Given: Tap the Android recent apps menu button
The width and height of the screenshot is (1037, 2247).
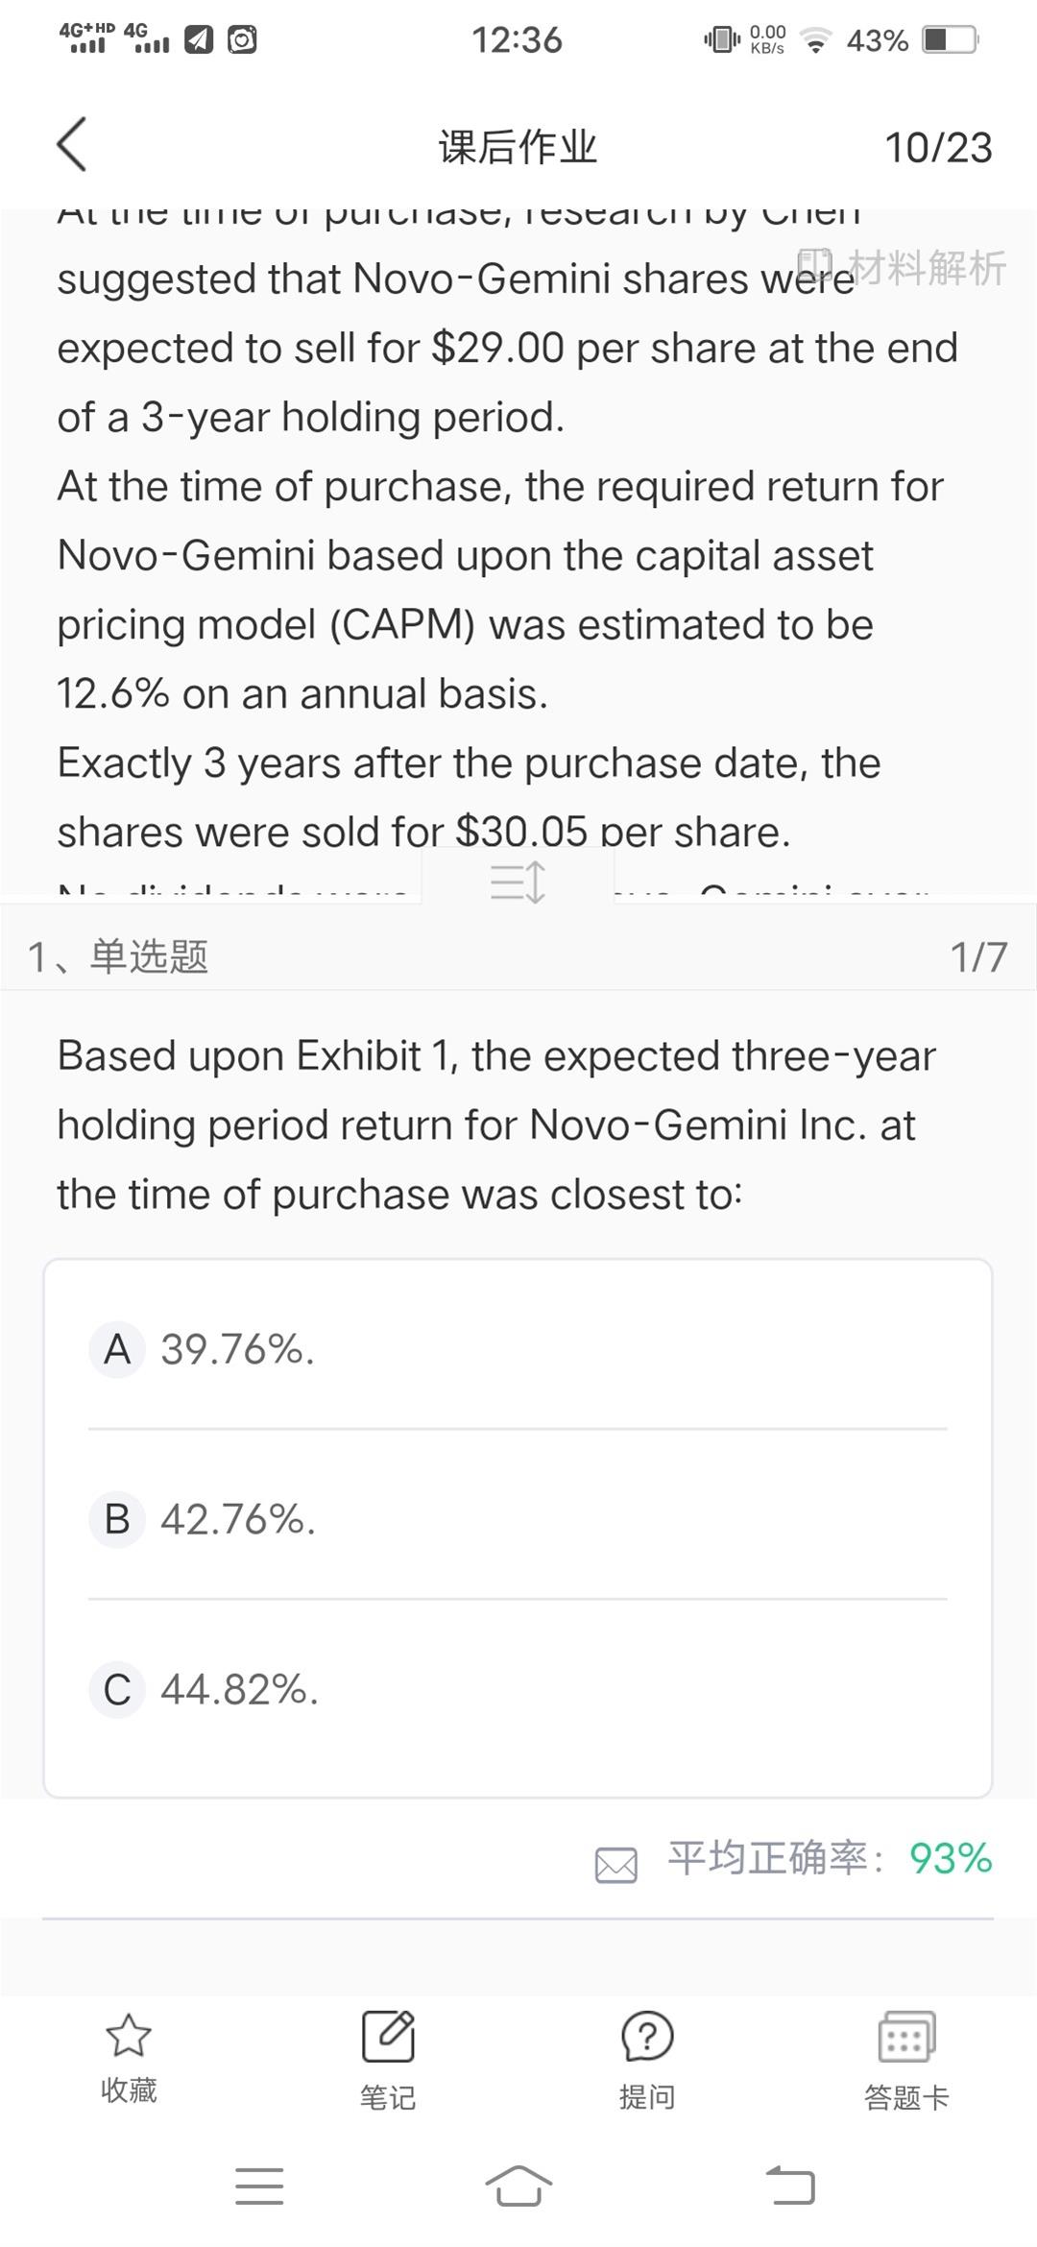Looking at the screenshot, I should pyautogui.click(x=259, y=2187).
